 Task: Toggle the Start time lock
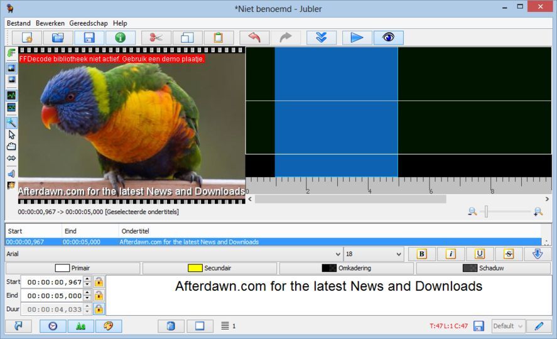pos(99,282)
